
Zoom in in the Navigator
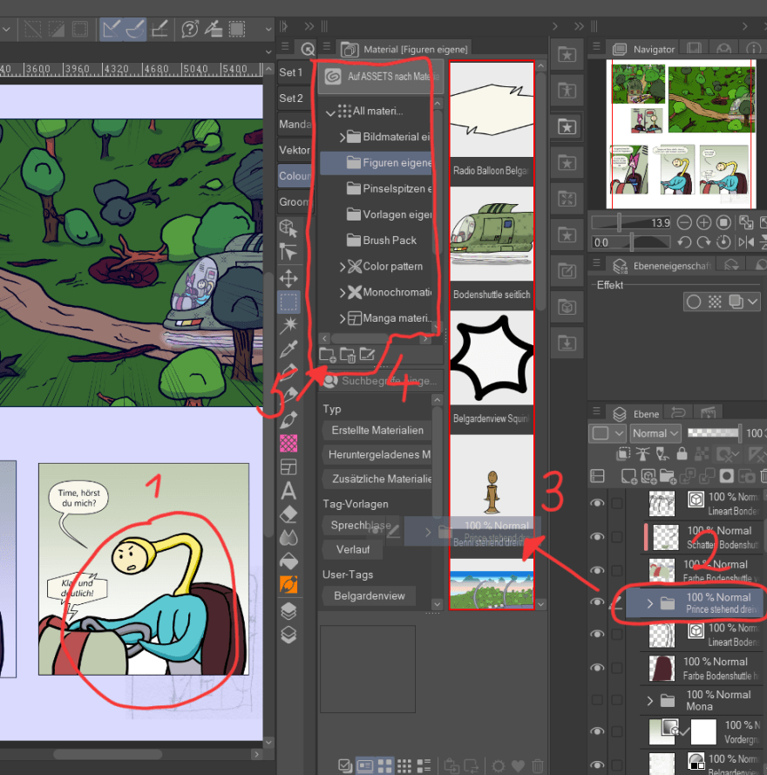[x=703, y=223]
